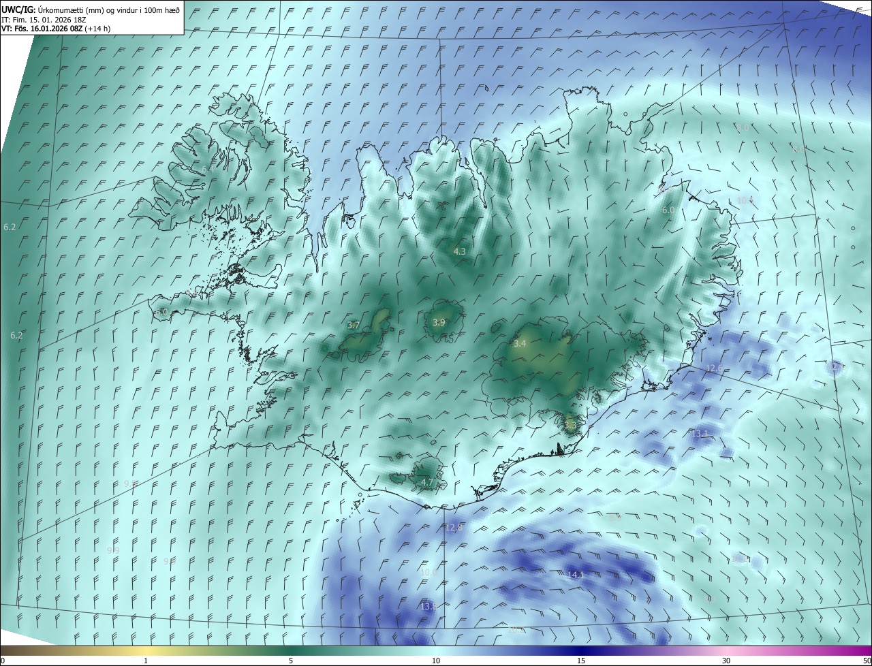Click the 3.3 value label on the map
Viewport: 872px width, 666px height.
pyautogui.click(x=570, y=425)
